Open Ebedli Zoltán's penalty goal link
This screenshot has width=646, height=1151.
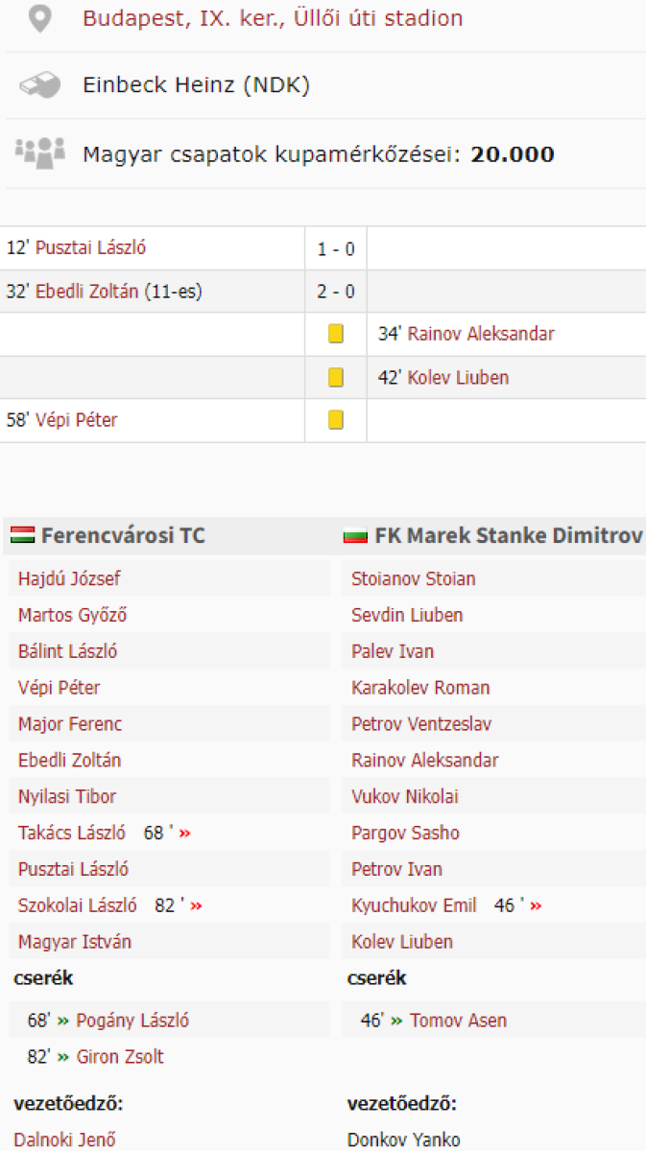point(87,292)
